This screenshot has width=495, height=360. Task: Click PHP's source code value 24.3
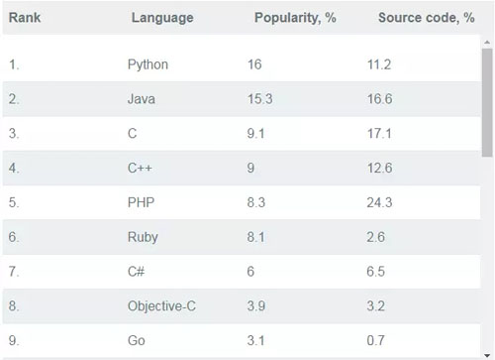point(379,202)
